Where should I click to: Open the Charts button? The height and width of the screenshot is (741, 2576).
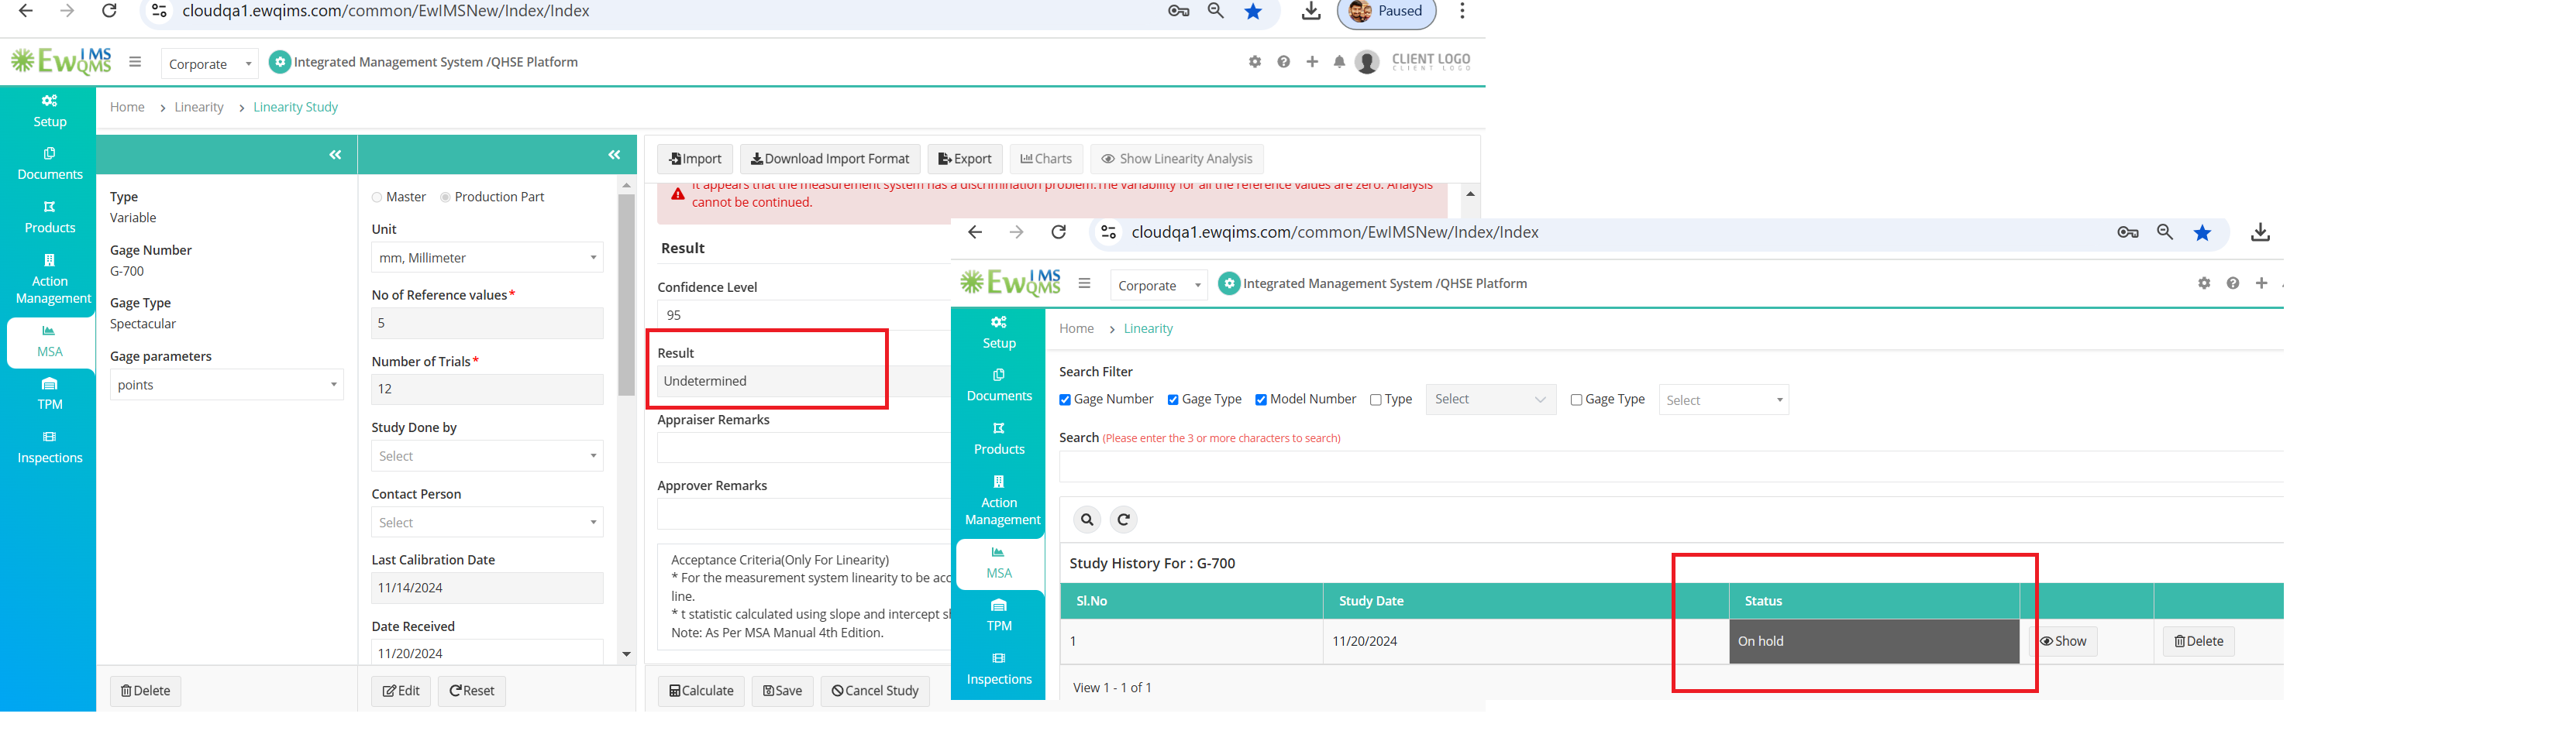tap(1046, 159)
